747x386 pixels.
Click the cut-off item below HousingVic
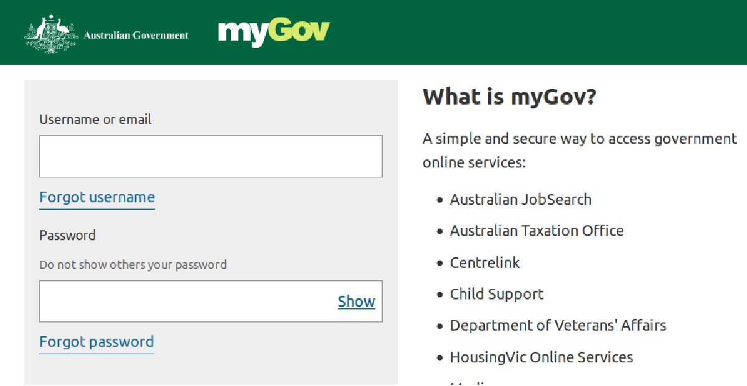(473, 383)
